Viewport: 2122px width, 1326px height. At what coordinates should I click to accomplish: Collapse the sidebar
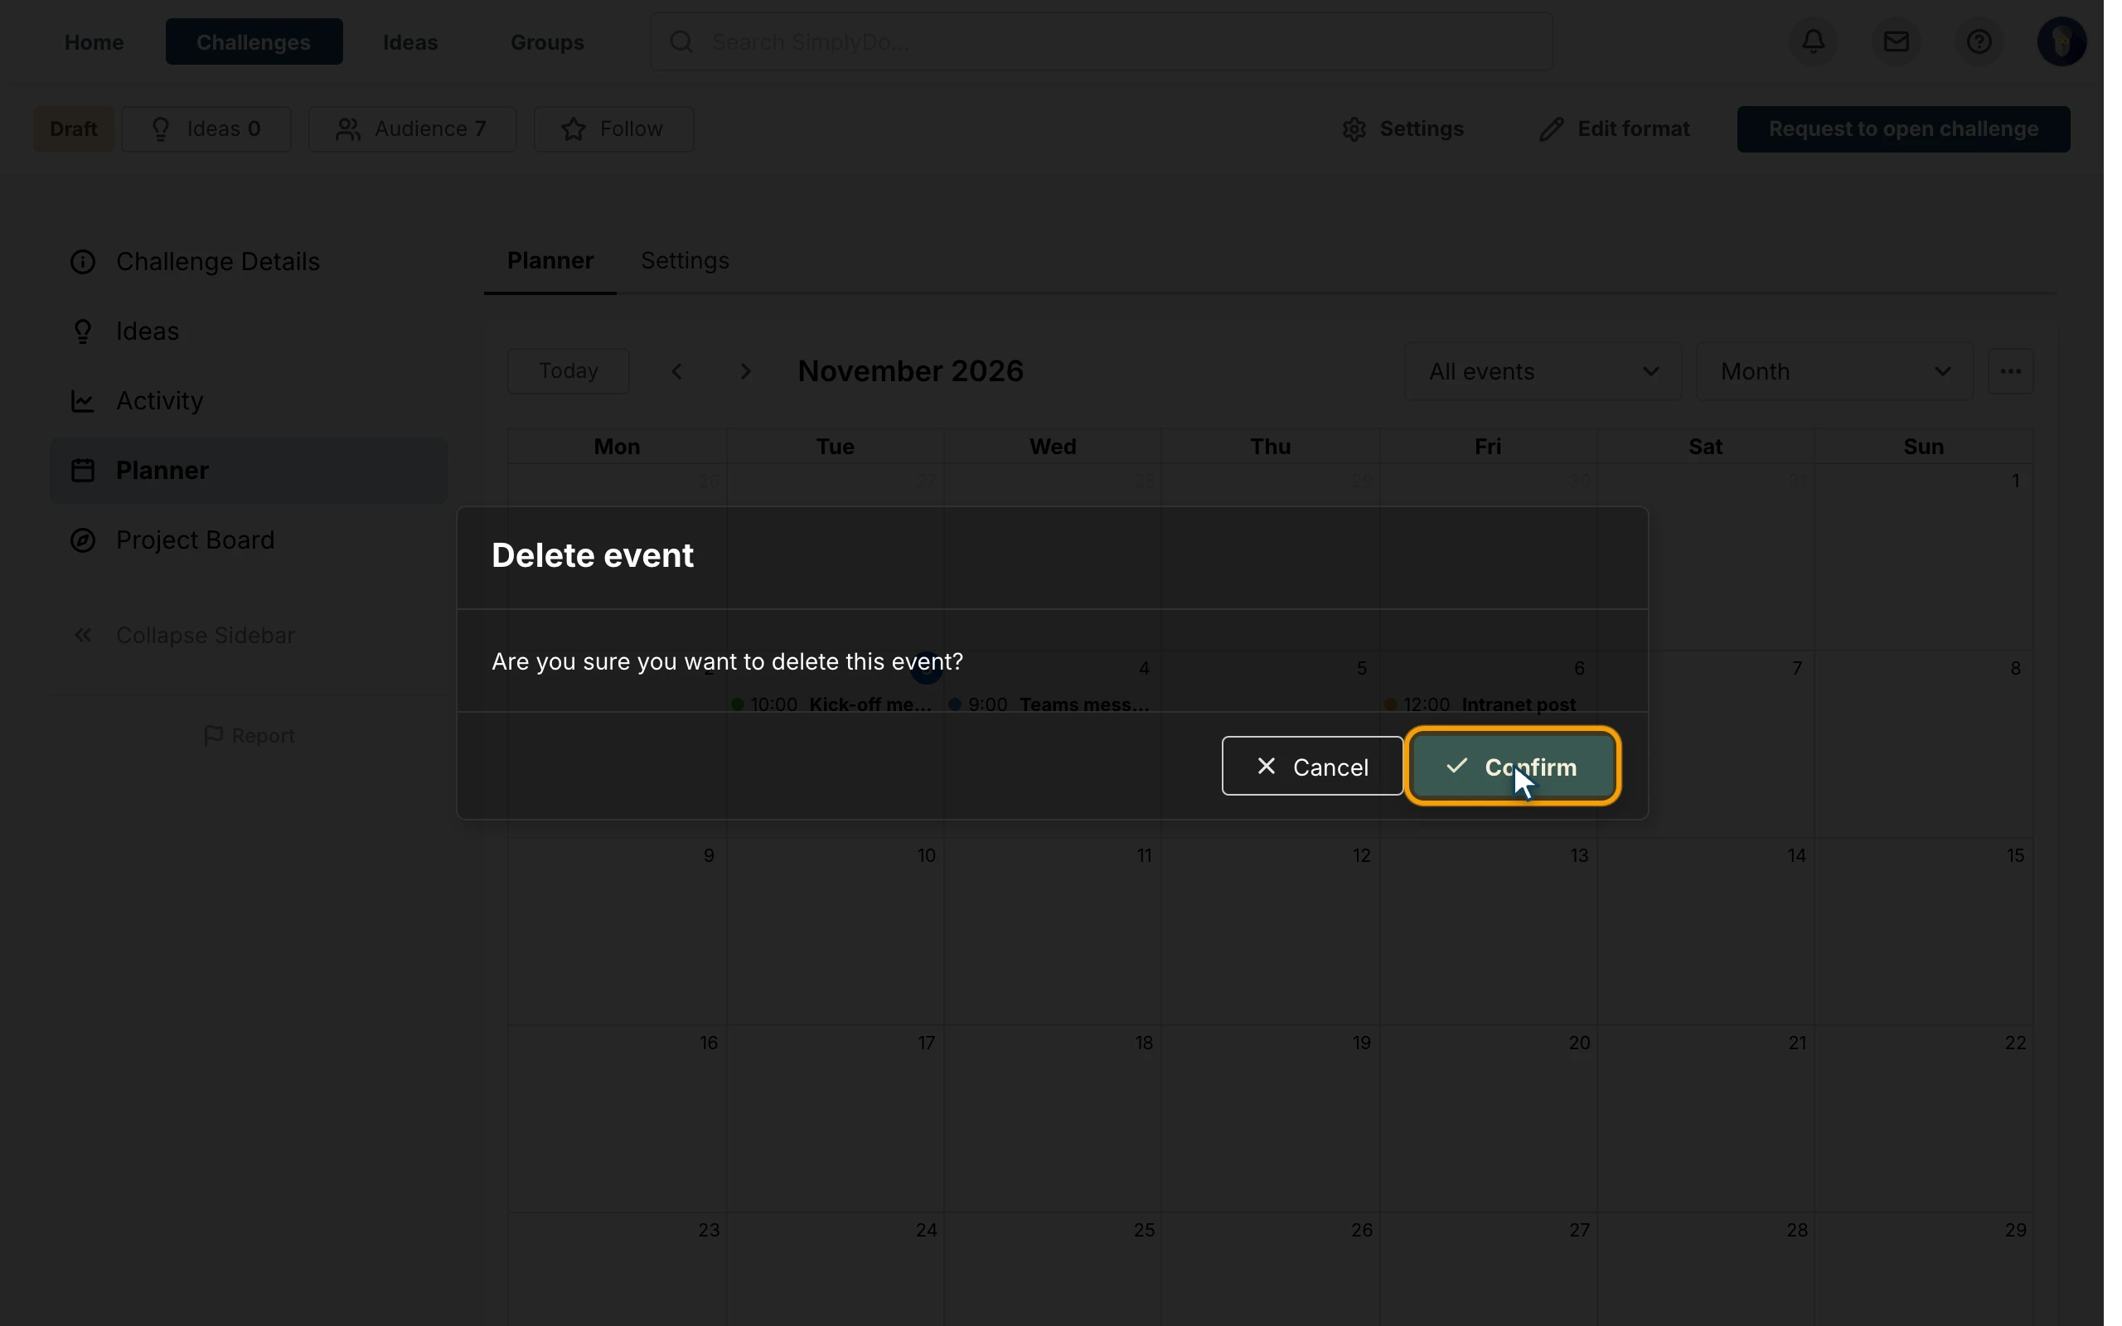pos(183,635)
